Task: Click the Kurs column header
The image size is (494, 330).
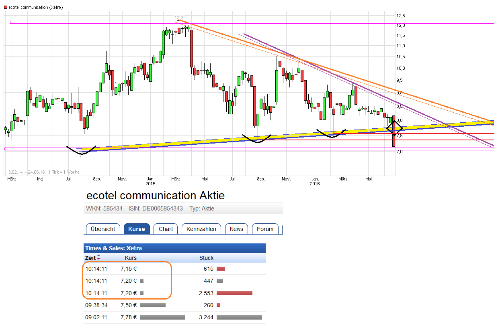Action: pos(131,258)
